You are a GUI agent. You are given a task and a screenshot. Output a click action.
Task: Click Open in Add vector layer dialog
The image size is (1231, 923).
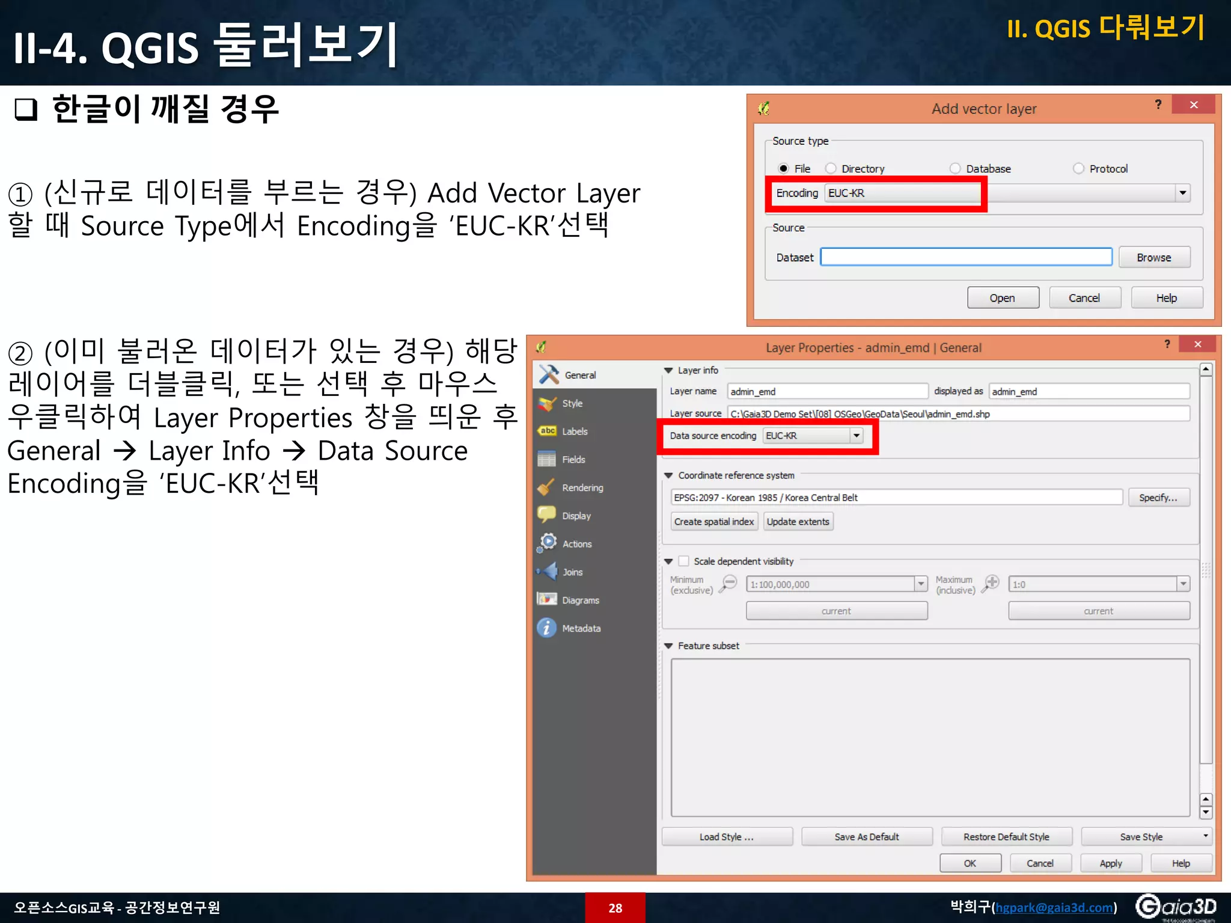[1003, 297]
